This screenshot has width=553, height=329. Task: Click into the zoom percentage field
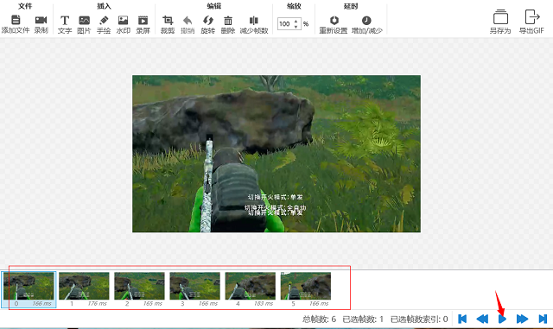(286, 23)
